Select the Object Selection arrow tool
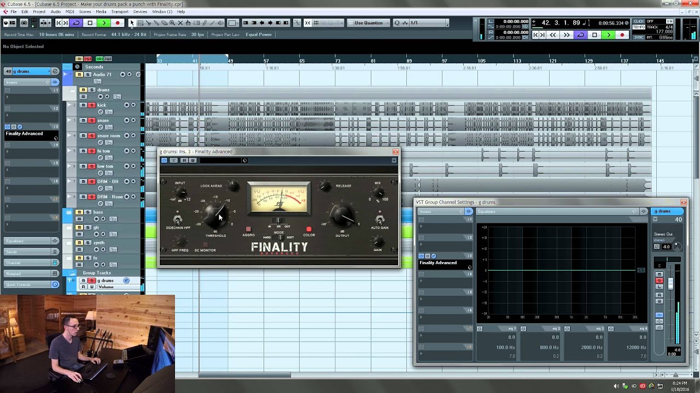This screenshot has width=700, height=393. pyautogui.click(x=132, y=23)
